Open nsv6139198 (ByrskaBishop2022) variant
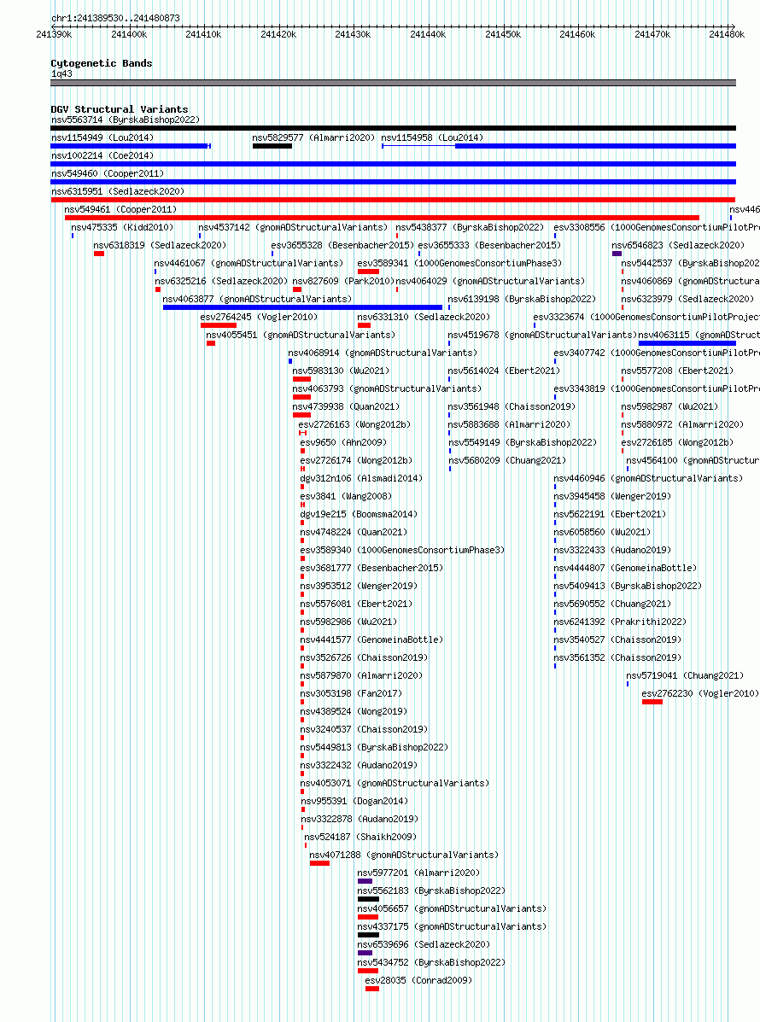This screenshot has width=760, height=1022. (522, 299)
